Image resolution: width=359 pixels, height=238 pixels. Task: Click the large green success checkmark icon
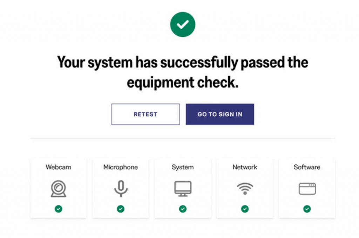183,24
